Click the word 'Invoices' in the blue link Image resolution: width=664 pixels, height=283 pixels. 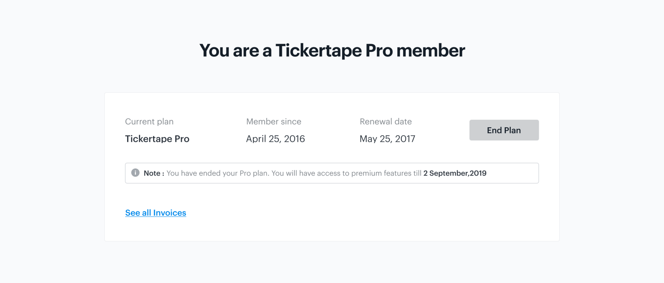coord(170,213)
